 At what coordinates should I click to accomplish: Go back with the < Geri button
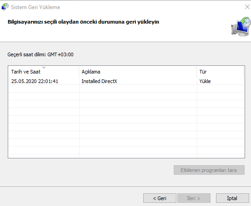pyautogui.click(x=160, y=198)
